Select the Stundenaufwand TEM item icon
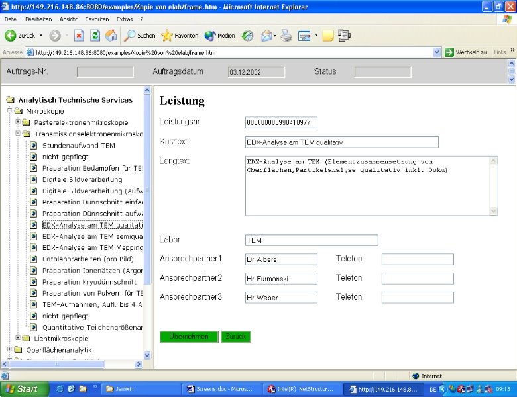Screen dimensions: 517x397 pyautogui.click(x=34, y=145)
